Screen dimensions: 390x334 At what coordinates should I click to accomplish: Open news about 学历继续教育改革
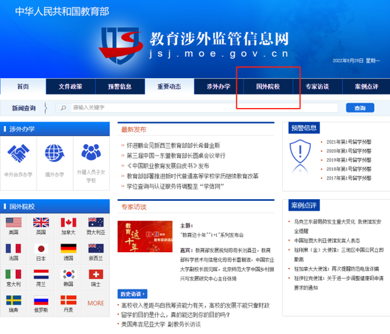(x=193, y=176)
